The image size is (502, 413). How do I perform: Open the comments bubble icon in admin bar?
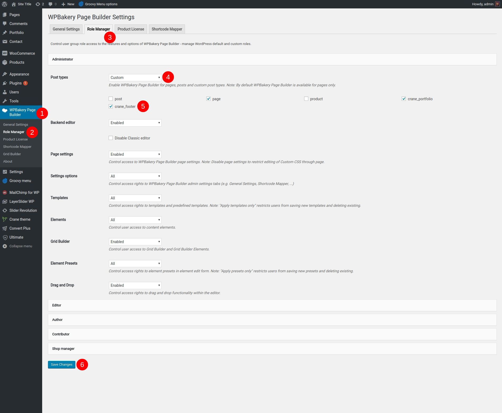coord(51,4)
